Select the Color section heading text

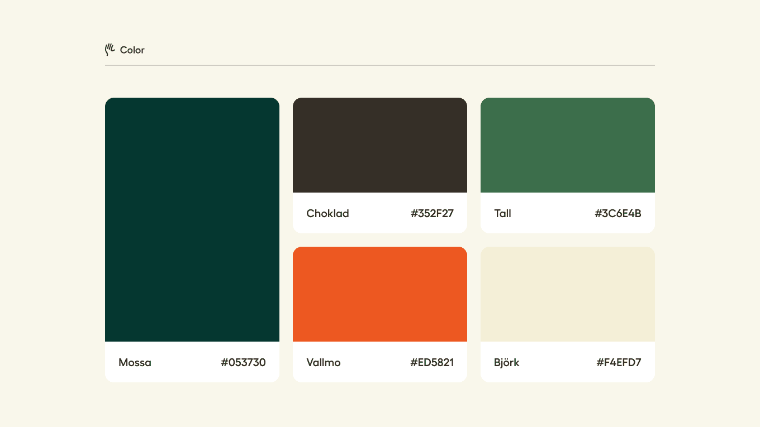132,50
